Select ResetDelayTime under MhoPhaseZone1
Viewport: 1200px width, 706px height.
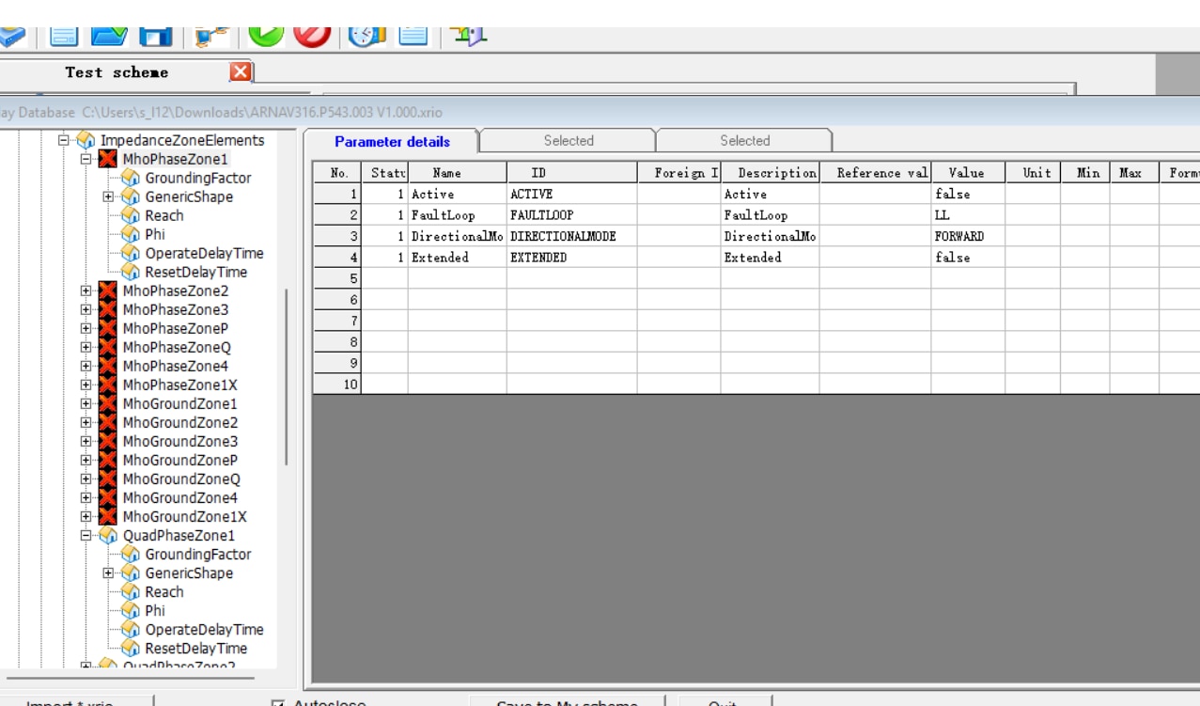[196, 272]
